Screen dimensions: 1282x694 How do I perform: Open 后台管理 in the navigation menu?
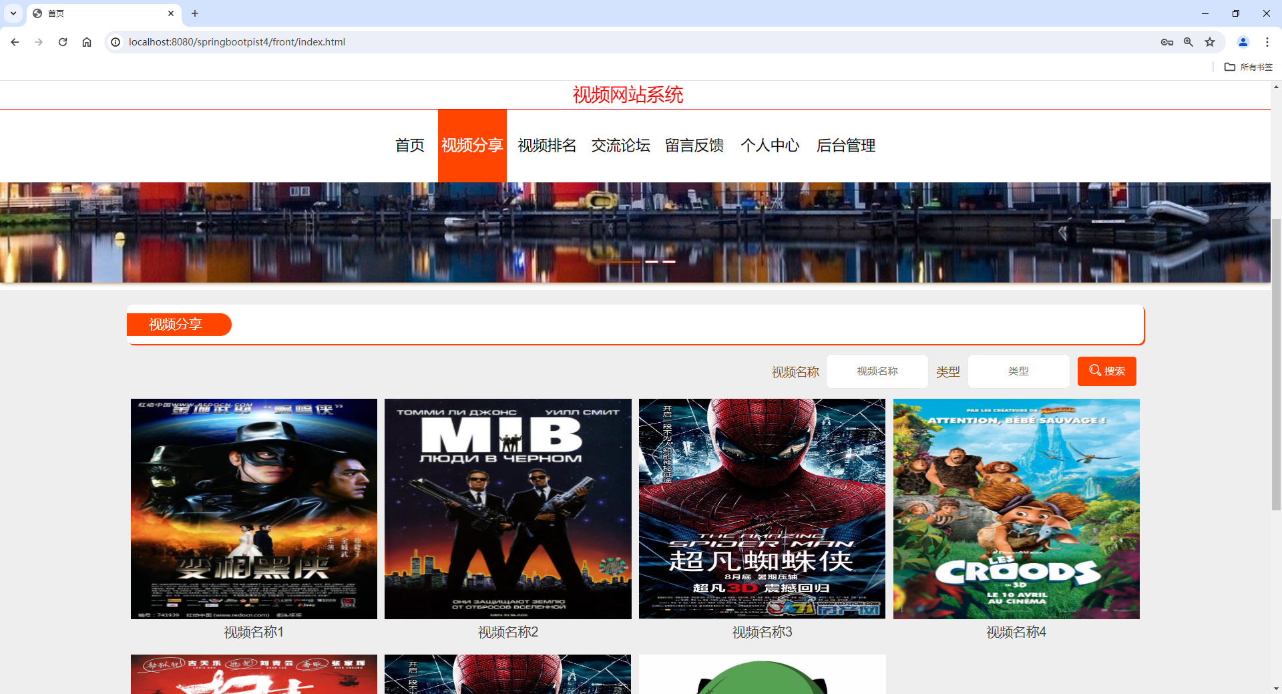point(846,146)
